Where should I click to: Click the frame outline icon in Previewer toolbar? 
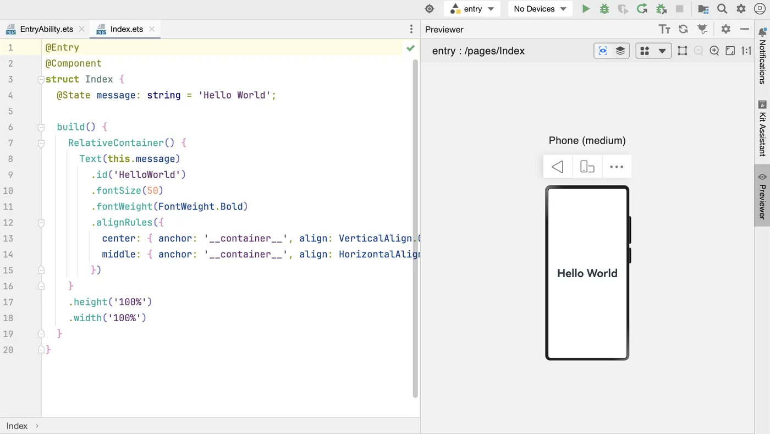(683, 51)
